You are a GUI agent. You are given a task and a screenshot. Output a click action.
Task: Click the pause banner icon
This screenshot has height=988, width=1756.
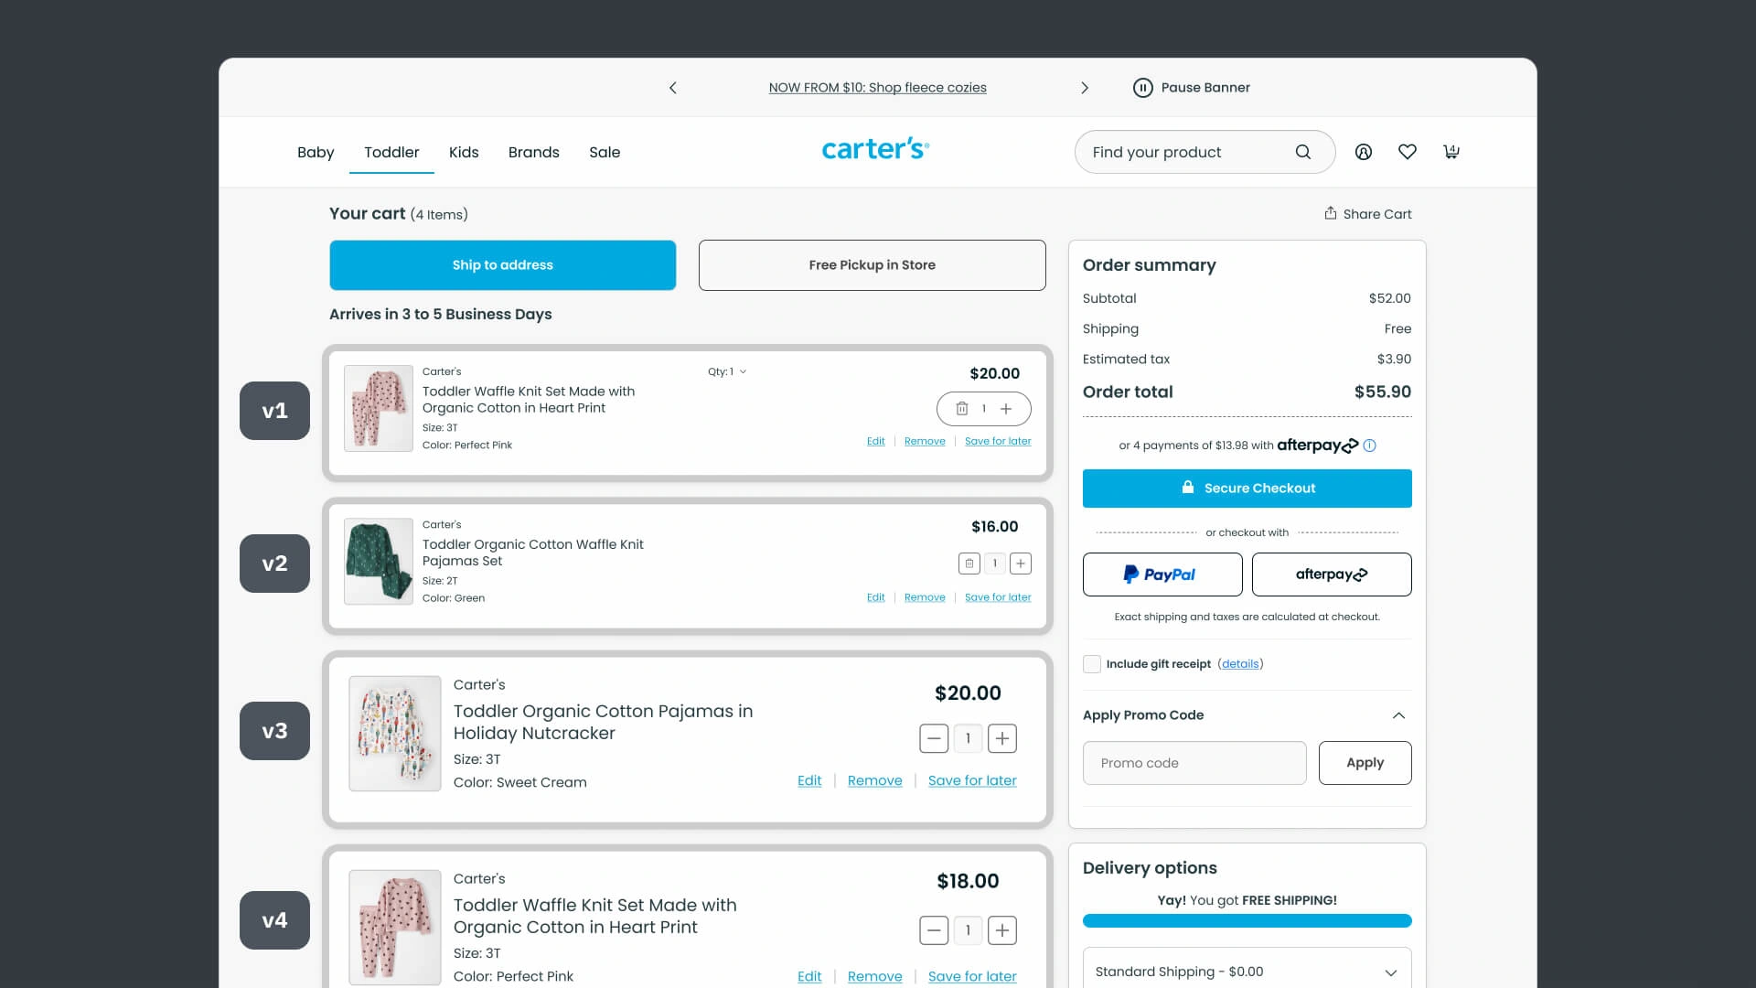tap(1142, 87)
